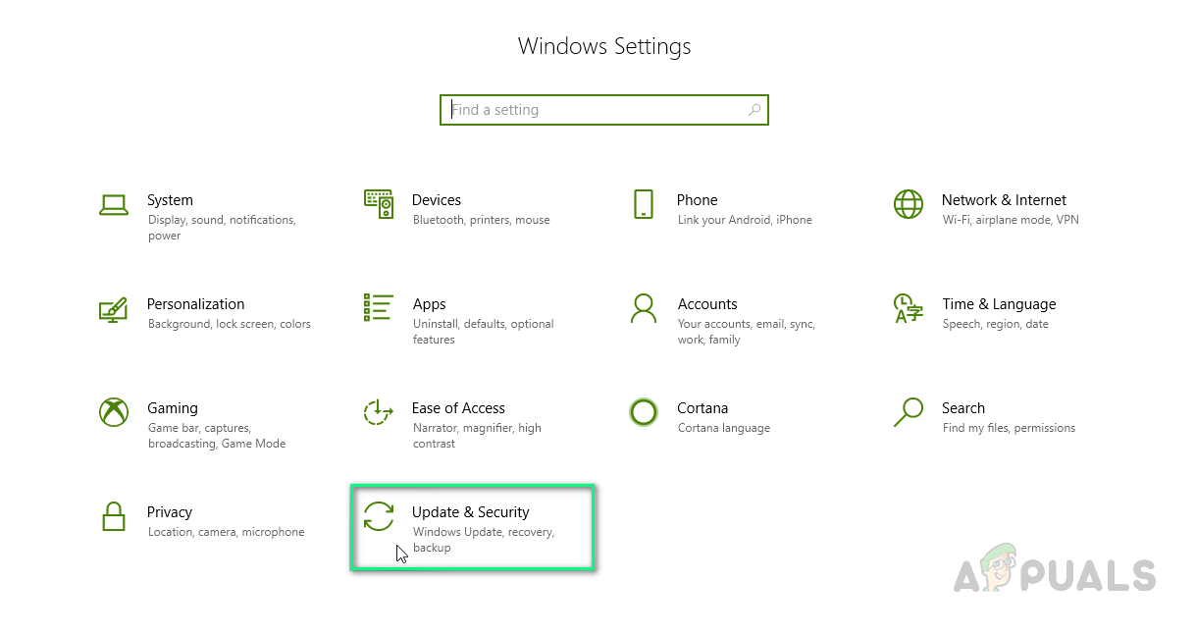This screenshot has width=1196, height=635.
Task: Open the System laptop icon
Action: coord(114,204)
